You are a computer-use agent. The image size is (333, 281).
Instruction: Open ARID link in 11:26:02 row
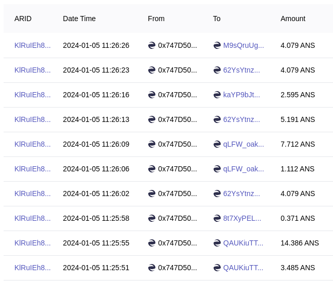pyautogui.click(x=32, y=194)
